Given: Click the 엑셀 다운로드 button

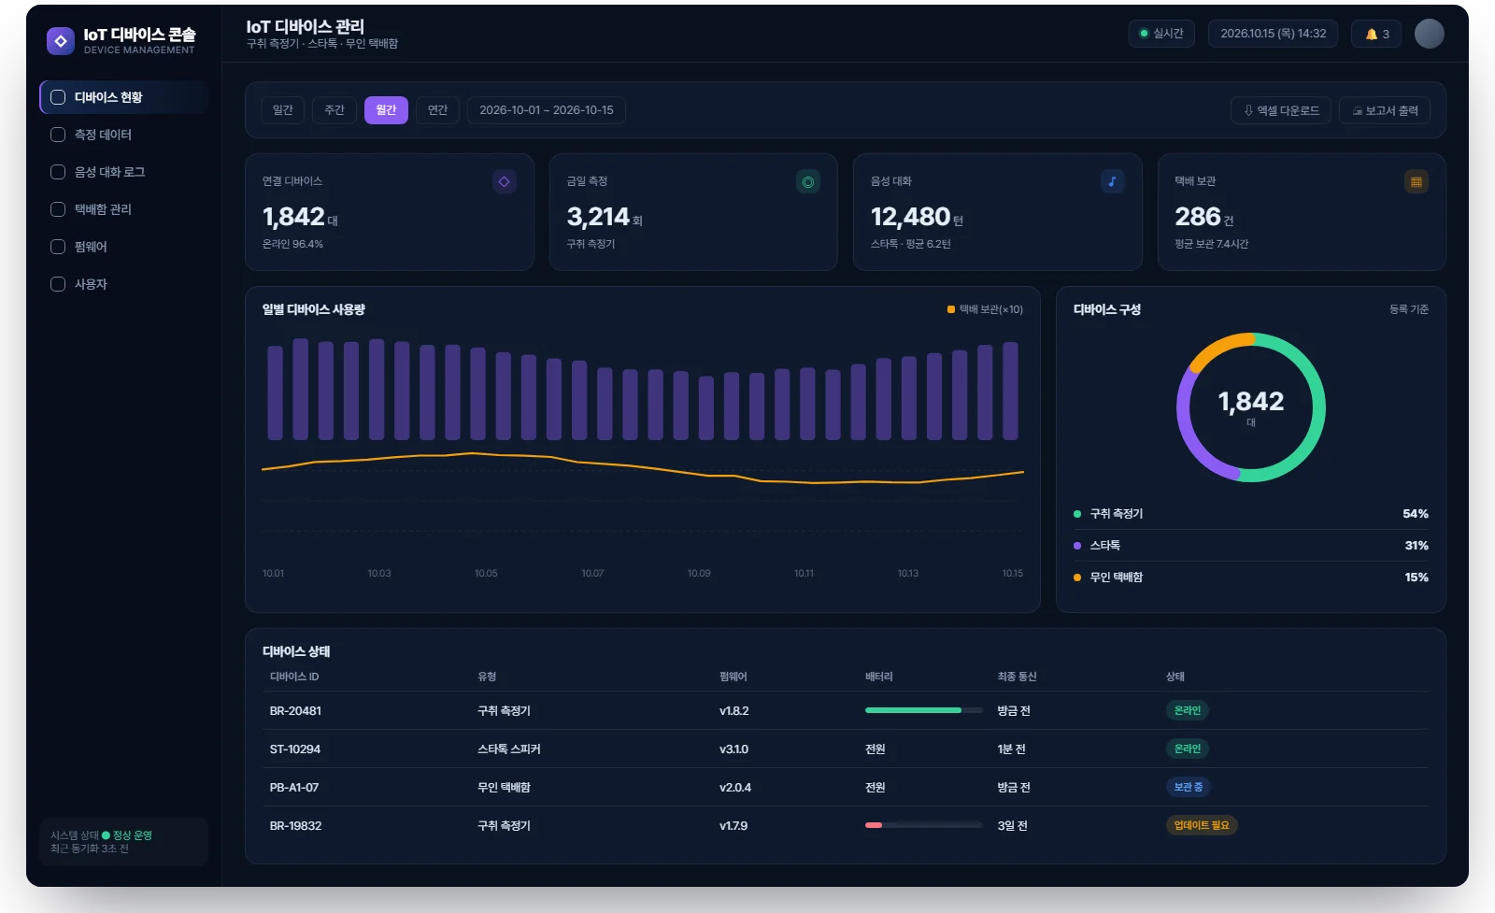Looking at the screenshot, I should pos(1281,110).
